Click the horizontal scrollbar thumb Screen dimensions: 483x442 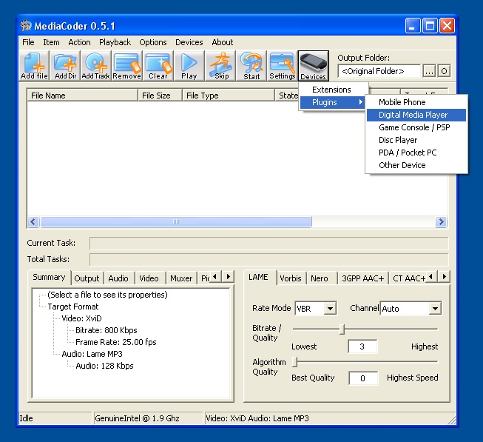pos(176,221)
